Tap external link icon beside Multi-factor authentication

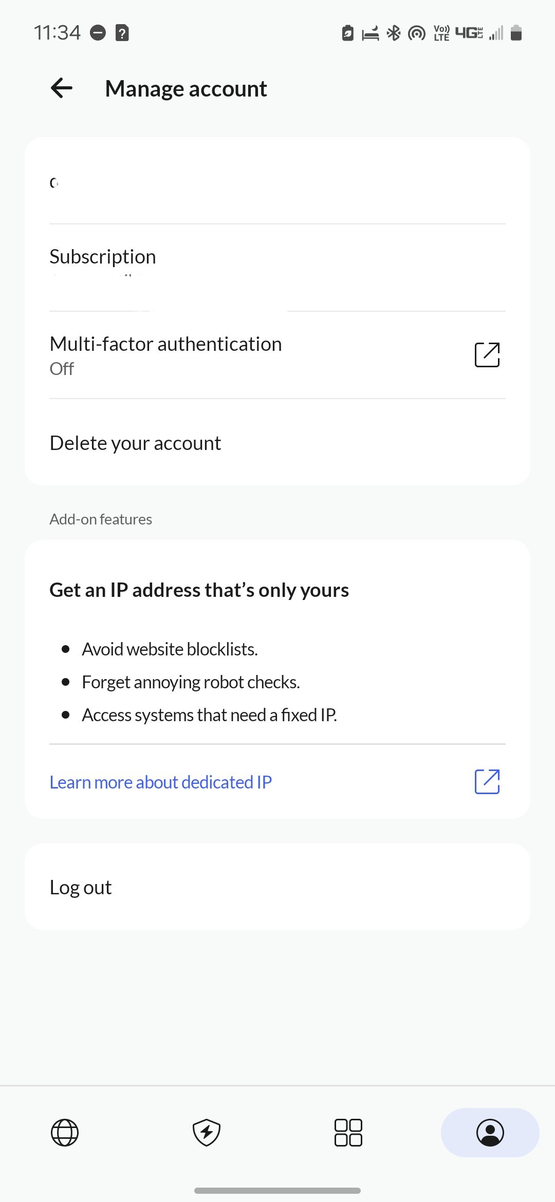487,355
